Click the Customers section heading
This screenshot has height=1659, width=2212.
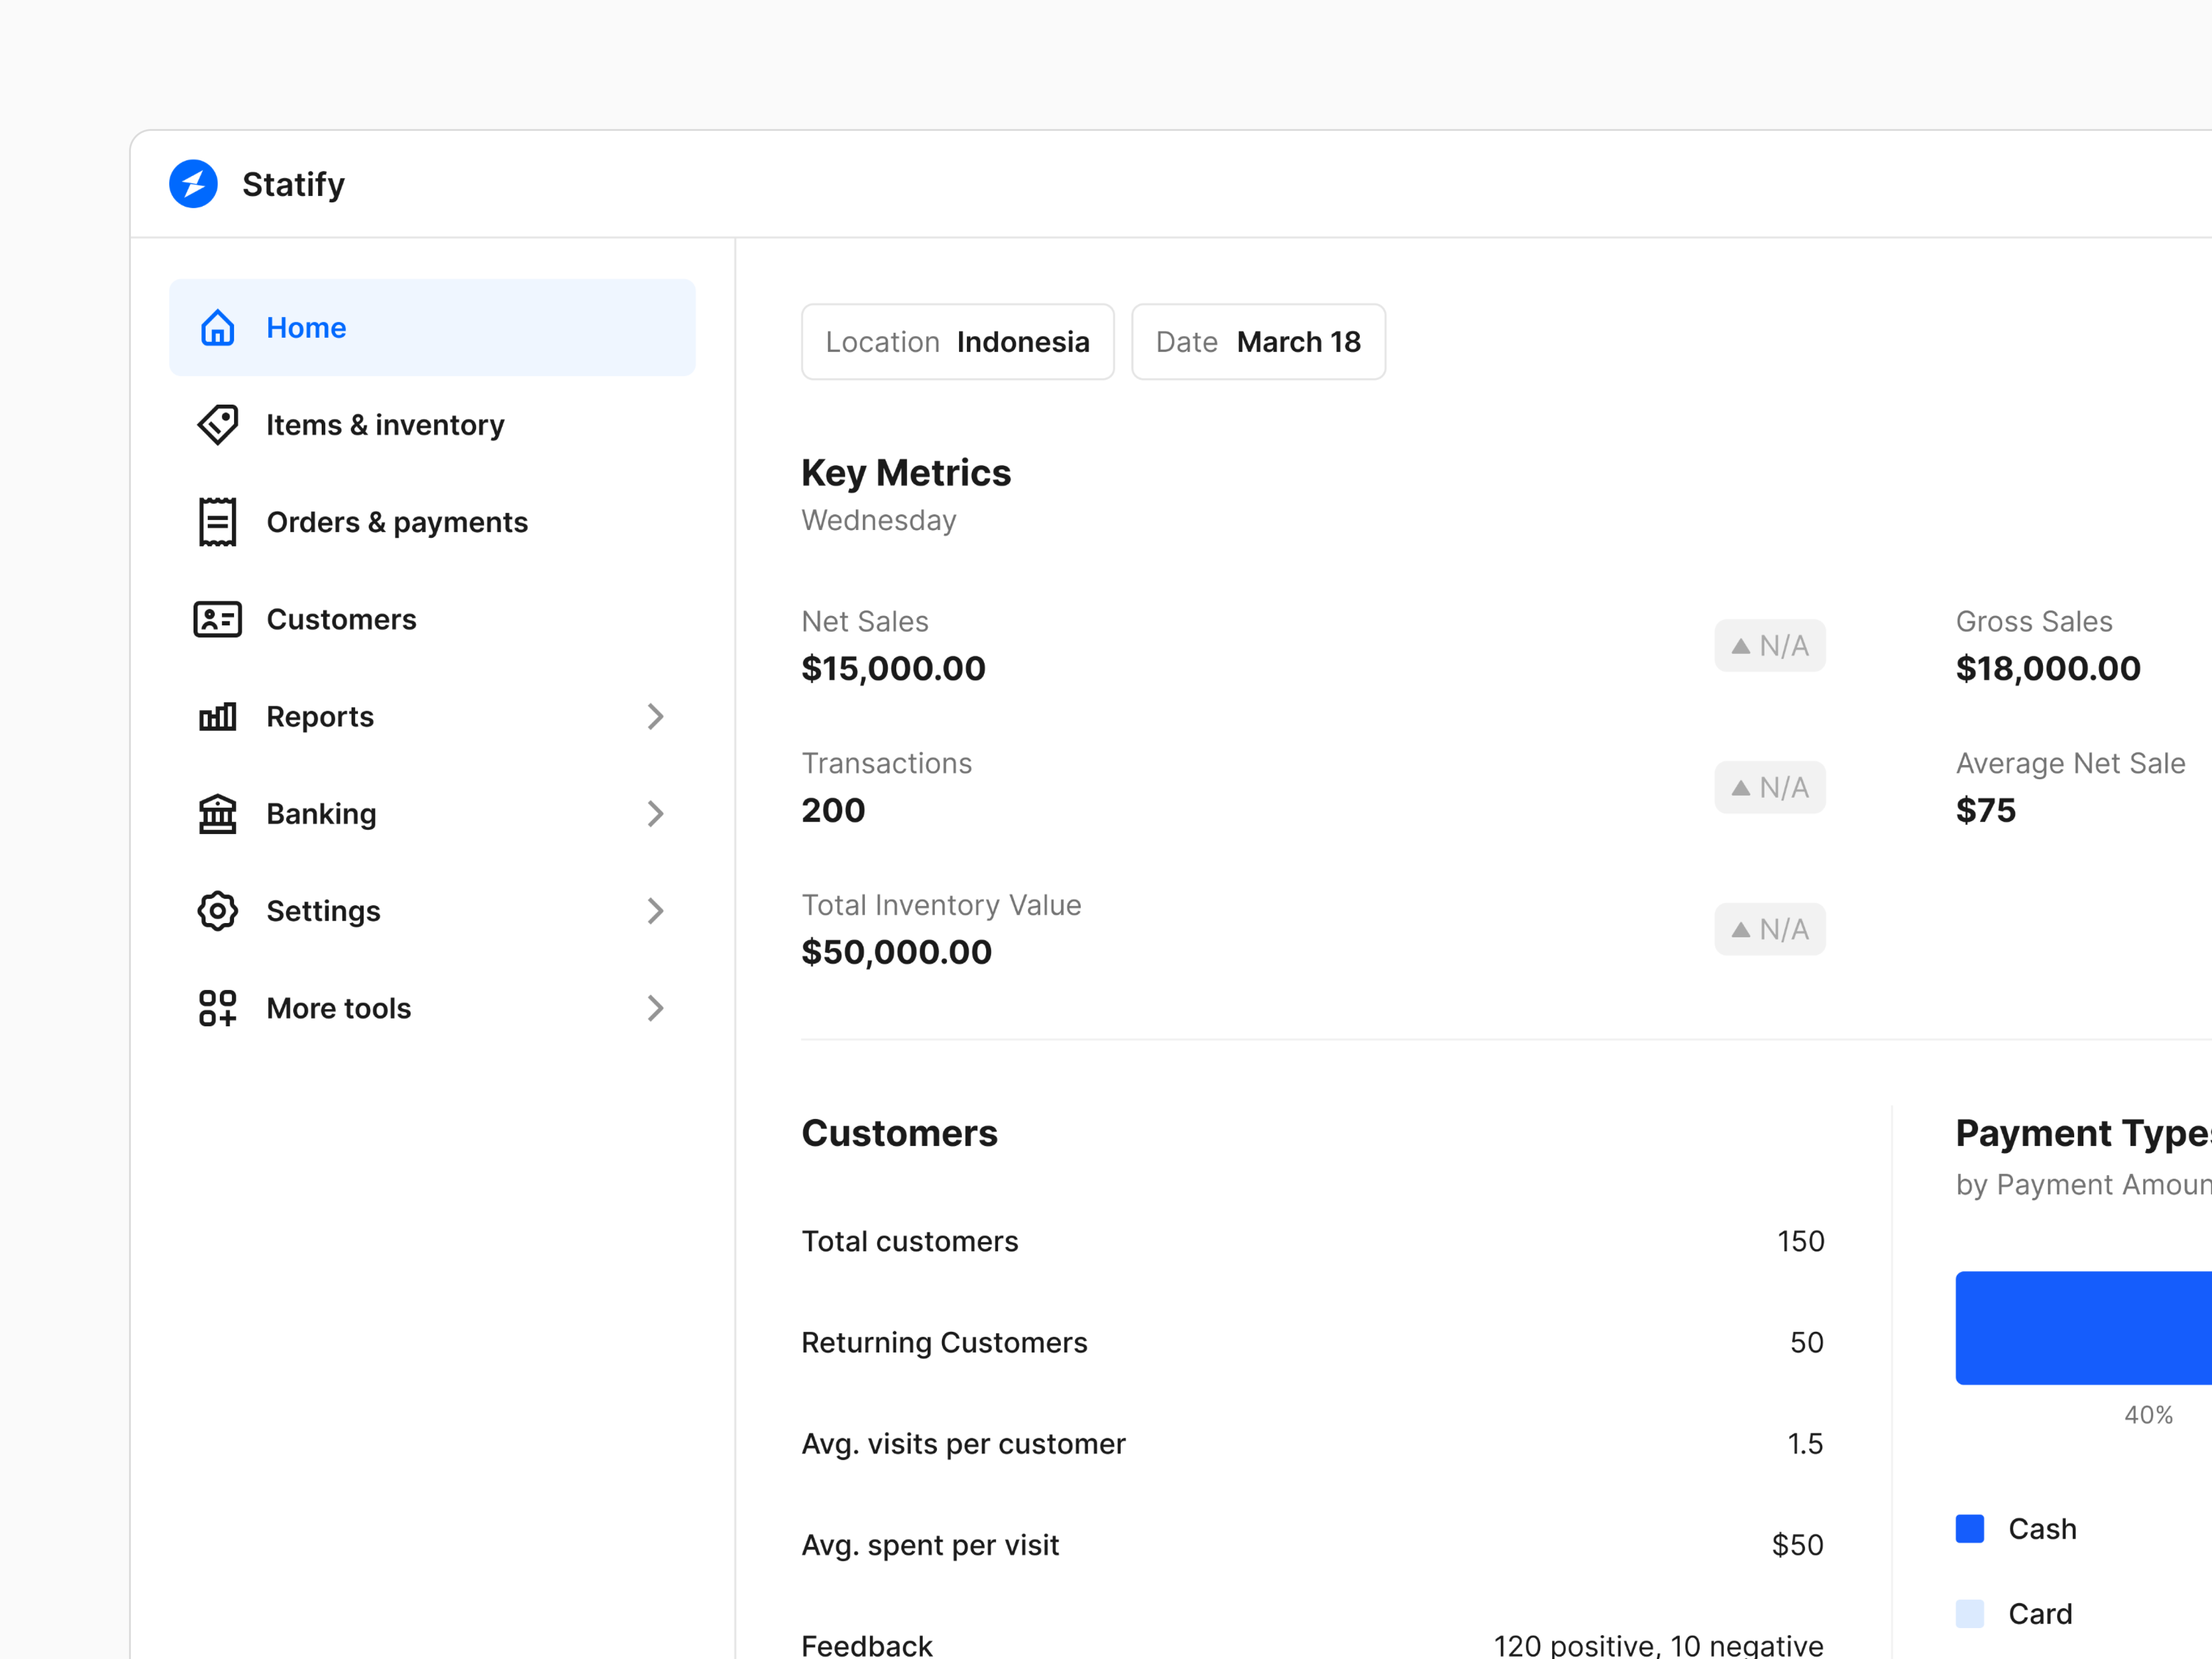click(x=899, y=1133)
